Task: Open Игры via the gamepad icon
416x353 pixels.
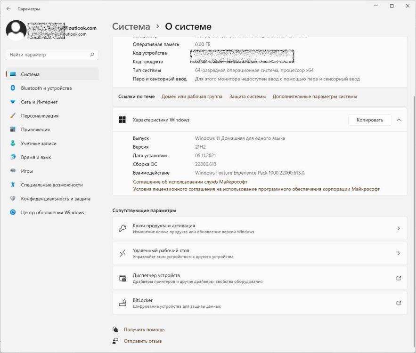Action: [x=13, y=171]
